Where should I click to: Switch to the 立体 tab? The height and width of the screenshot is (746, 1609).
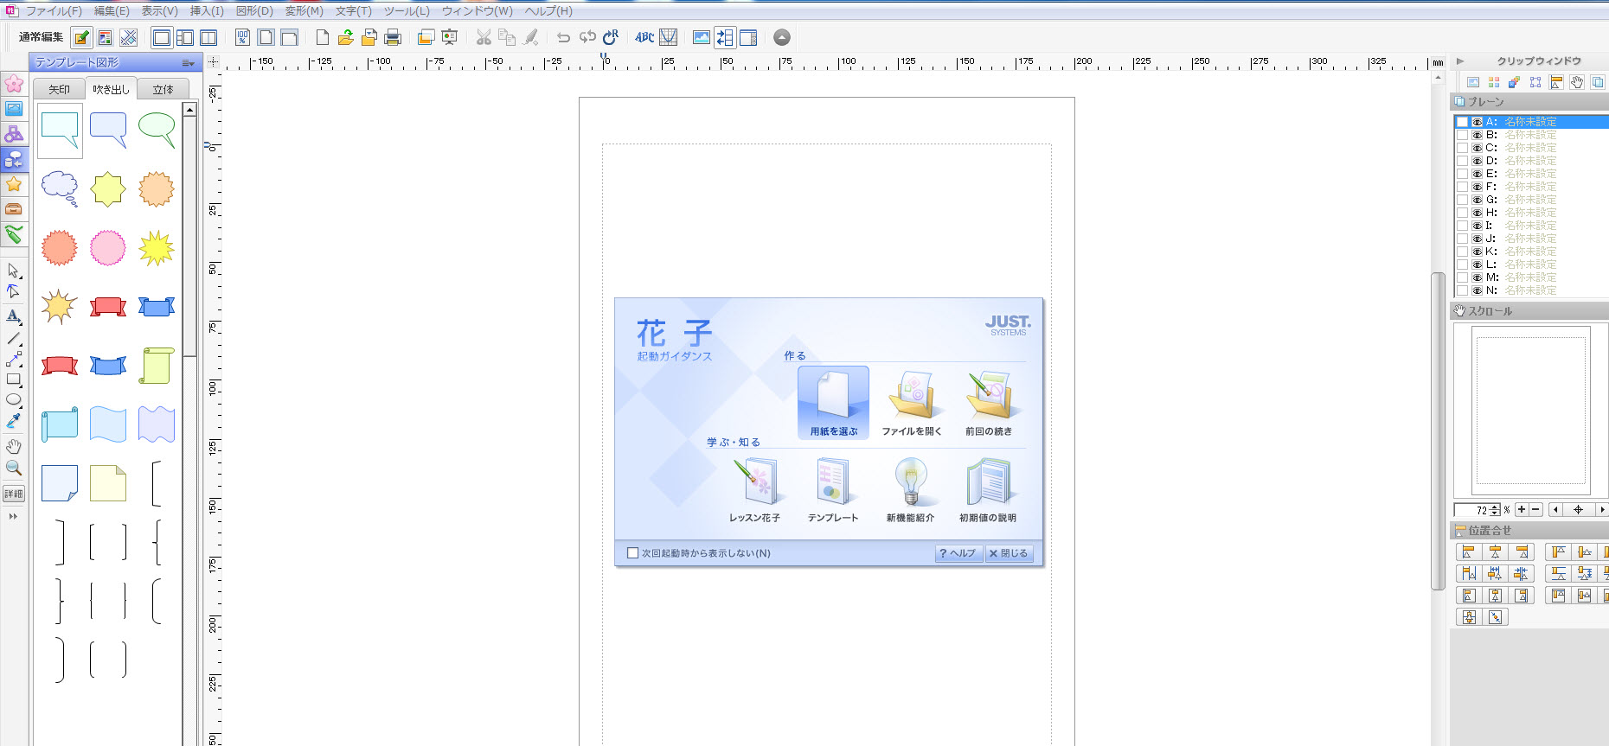coord(163,89)
